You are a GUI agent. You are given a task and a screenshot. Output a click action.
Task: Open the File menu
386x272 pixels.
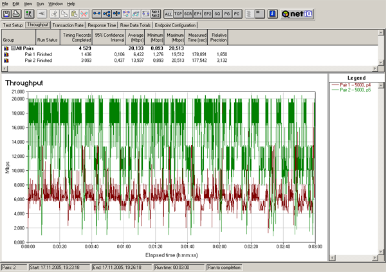point(6,4)
